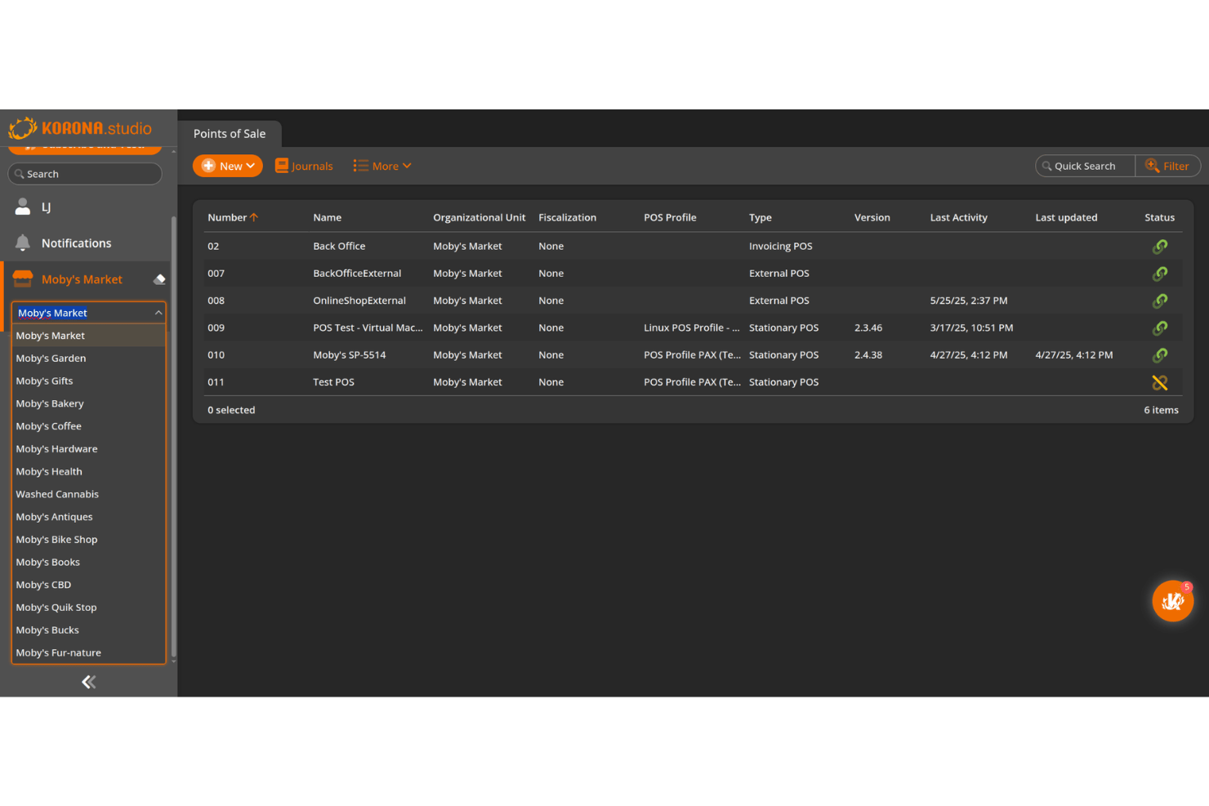
Task: Sort by the POS Profile column header
Action: point(670,217)
